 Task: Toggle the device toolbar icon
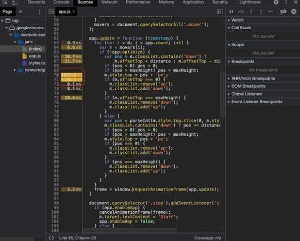coord(14,3)
